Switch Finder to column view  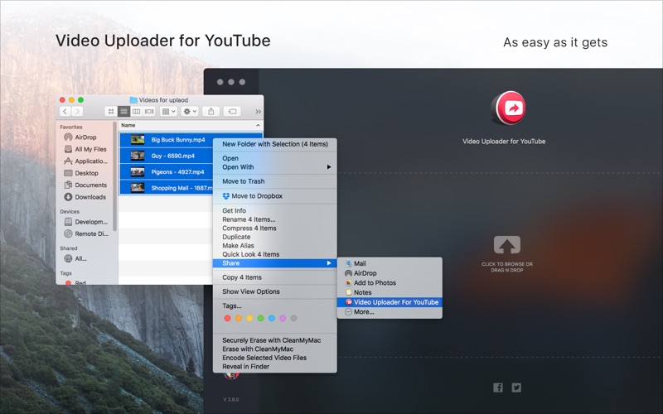(136, 111)
